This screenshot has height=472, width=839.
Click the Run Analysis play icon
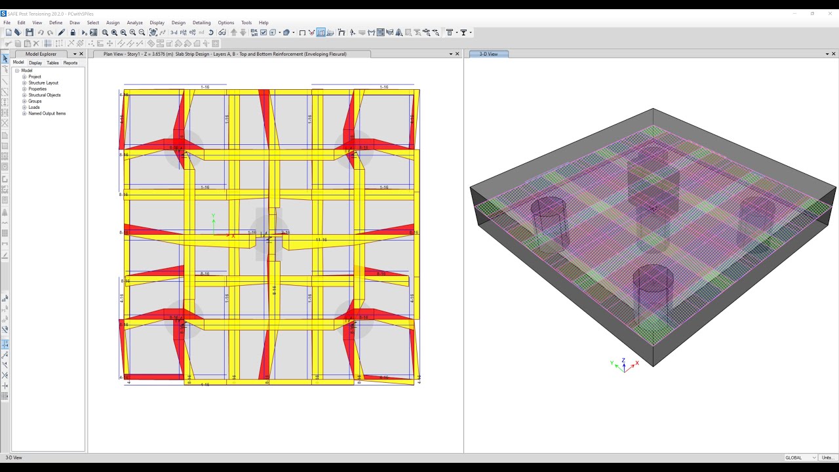click(84, 32)
